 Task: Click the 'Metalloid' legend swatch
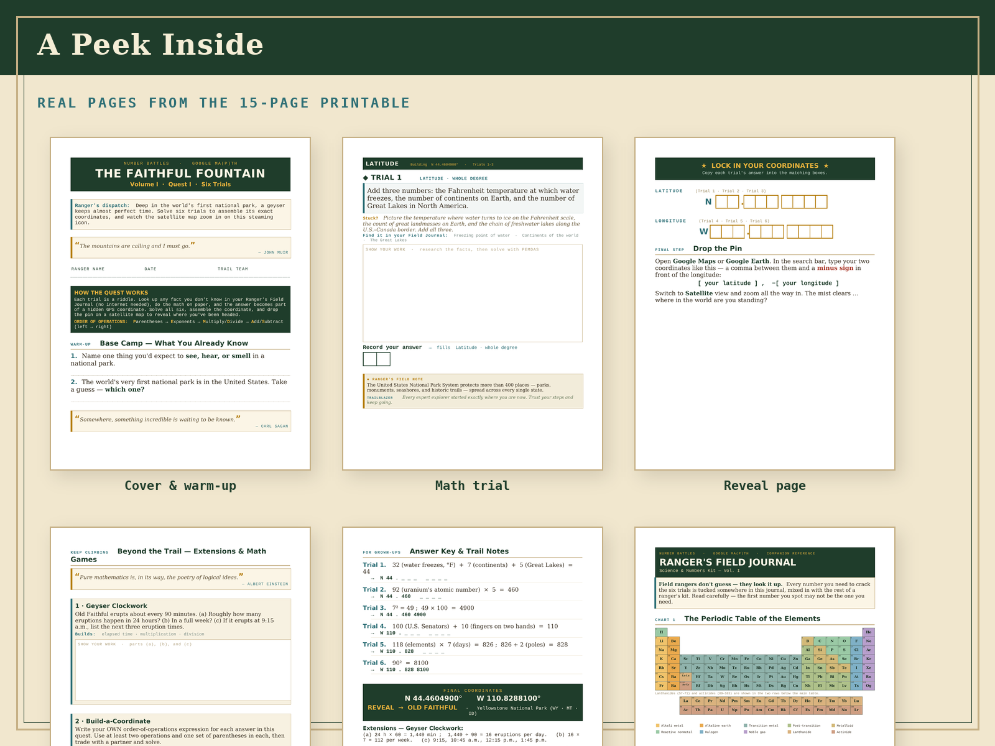[833, 725]
